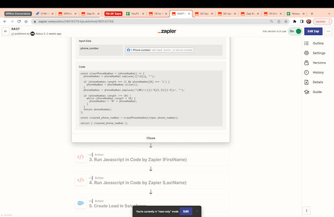Click the browser forward arrow
Image resolution: width=334 pixels, height=217 pixels.
click(12, 21)
